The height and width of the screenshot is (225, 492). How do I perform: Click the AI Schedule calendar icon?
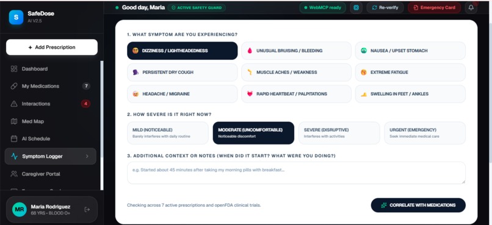coord(14,138)
